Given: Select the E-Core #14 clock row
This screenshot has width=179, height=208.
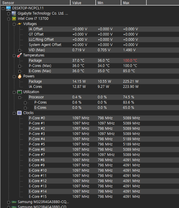Looking at the screenshot, I should 103,191.
